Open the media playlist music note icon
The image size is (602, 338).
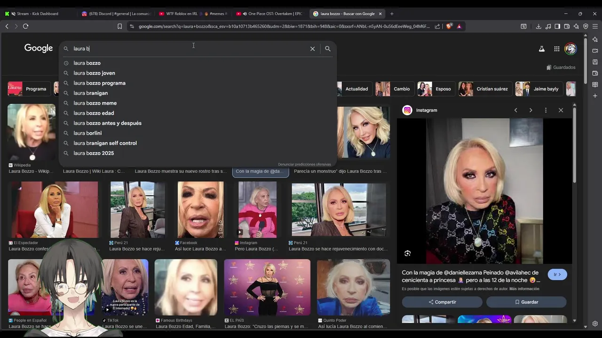(548, 26)
